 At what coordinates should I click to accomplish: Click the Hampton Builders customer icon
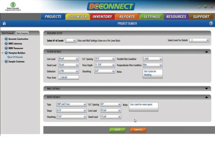click(x=6, y=53)
